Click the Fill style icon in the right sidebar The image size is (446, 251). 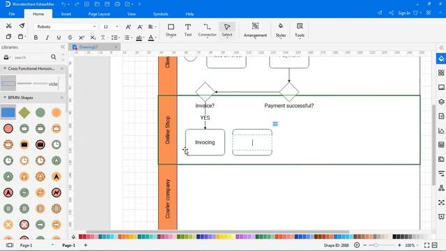(x=441, y=59)
